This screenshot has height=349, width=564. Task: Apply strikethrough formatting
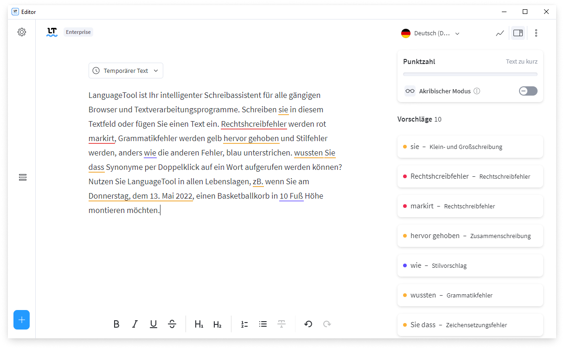tap(172, 324)
